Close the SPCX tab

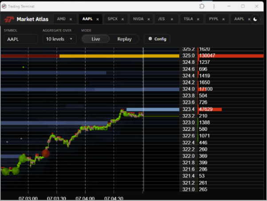tap(122, 19)
